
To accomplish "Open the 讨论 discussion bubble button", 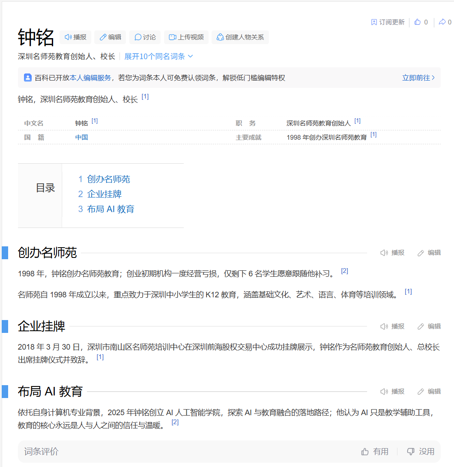I will [145, 37].
